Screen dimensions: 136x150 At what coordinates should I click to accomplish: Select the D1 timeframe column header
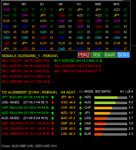(x=42, y=4)
